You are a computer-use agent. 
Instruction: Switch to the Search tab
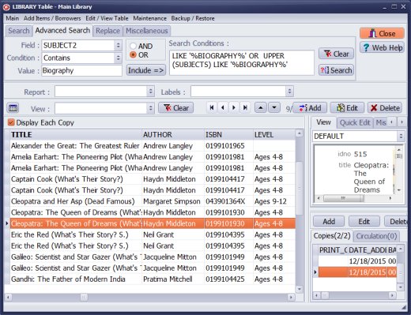[19, 31]
